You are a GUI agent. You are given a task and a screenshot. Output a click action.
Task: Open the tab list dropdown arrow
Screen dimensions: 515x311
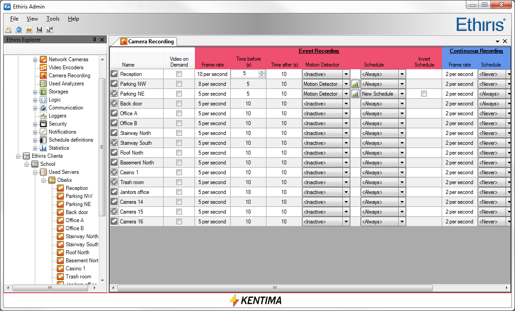[x=497, y=42]
